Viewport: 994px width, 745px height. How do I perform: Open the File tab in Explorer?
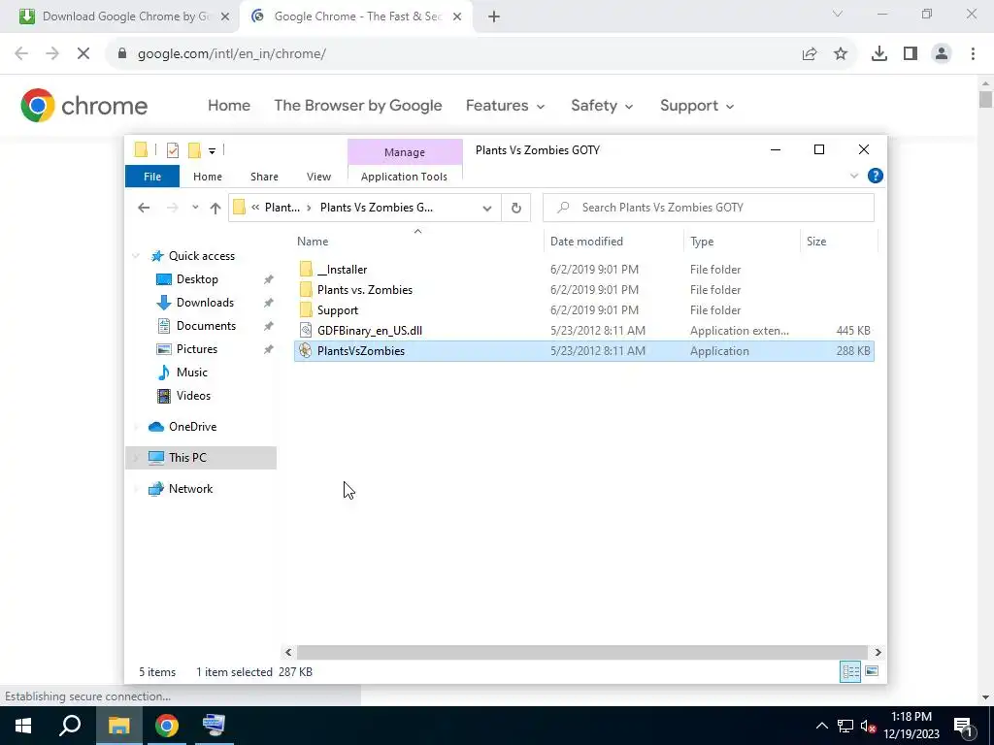click(x=152, y=177)
